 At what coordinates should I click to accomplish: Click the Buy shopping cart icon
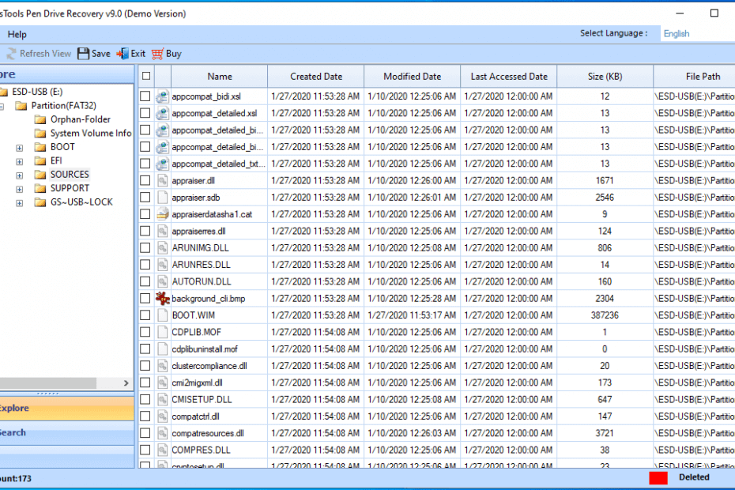(157, 54)
